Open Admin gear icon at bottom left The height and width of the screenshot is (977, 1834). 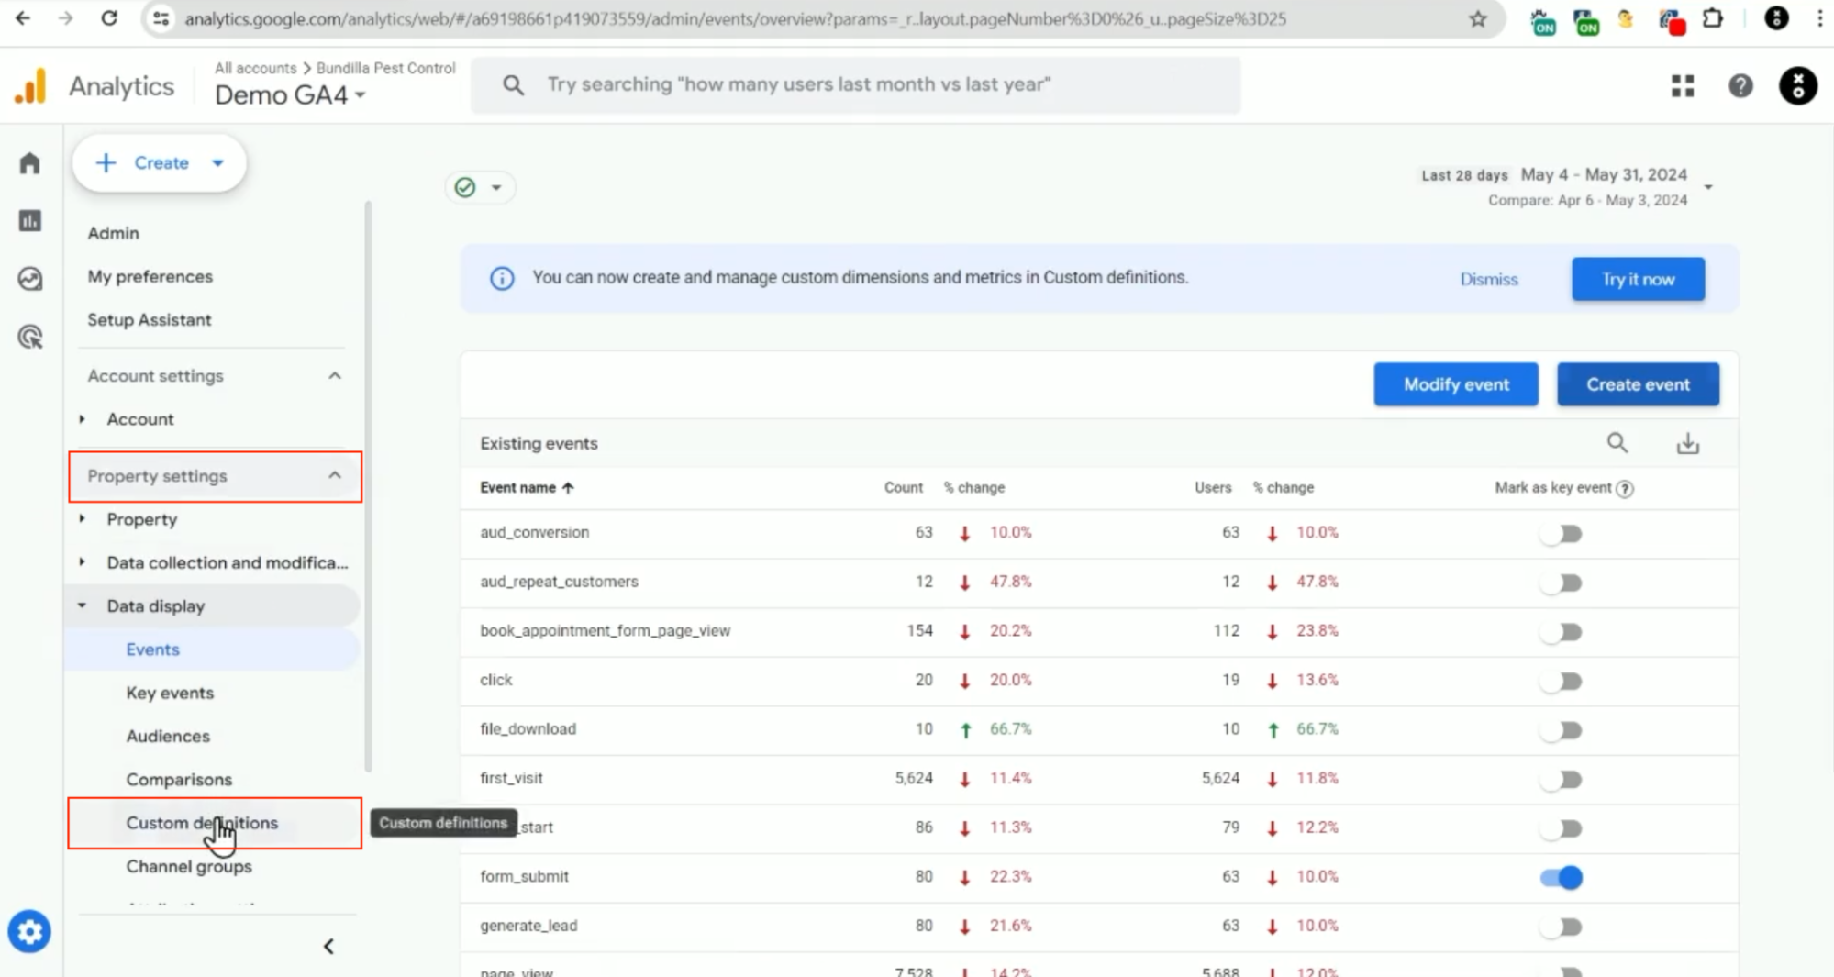29,932
